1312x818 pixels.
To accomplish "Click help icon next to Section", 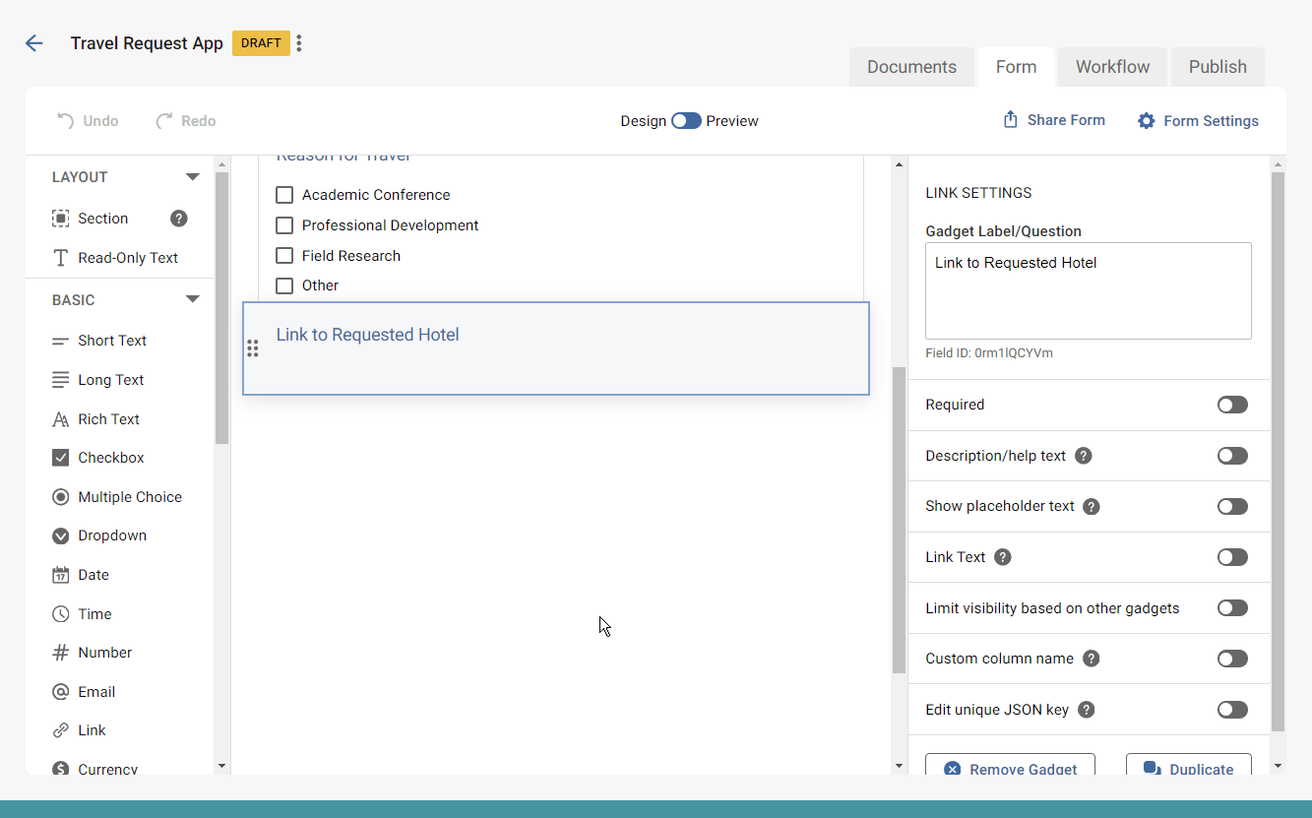I will click(178, 219).
